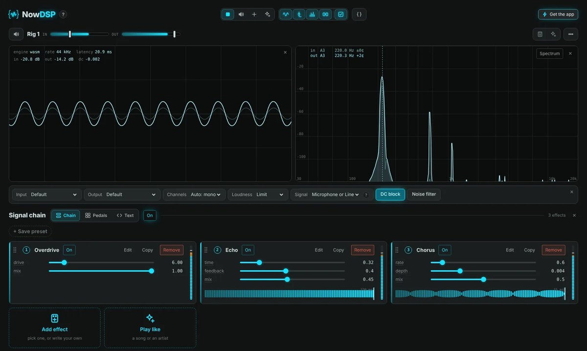Copy the Chorus effect
The width and height of the screenshot is (587, 351).
click(530, 250)
